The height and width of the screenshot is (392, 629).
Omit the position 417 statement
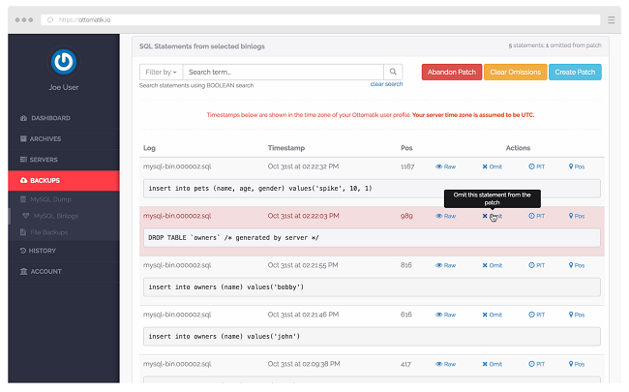click(493, 364)
